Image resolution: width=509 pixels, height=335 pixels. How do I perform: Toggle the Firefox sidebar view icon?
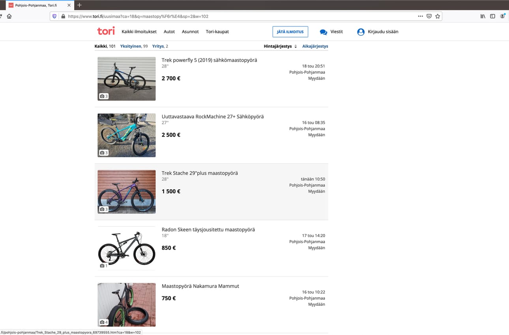[x=492, y=16]
